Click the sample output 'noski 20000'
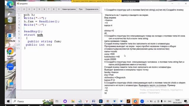 110,59
